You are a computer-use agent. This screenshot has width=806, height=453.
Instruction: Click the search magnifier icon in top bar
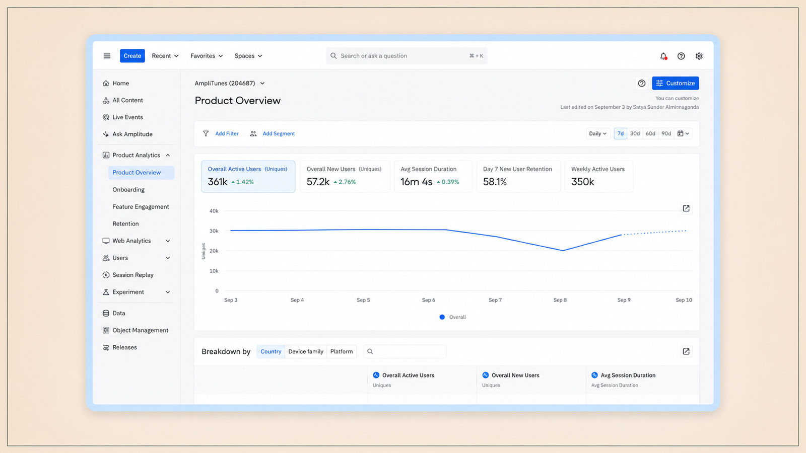pyautogui.click(x=333, y=56)
